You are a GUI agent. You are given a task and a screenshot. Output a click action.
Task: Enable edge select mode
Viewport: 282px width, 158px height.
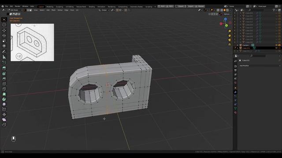point(28,10)
